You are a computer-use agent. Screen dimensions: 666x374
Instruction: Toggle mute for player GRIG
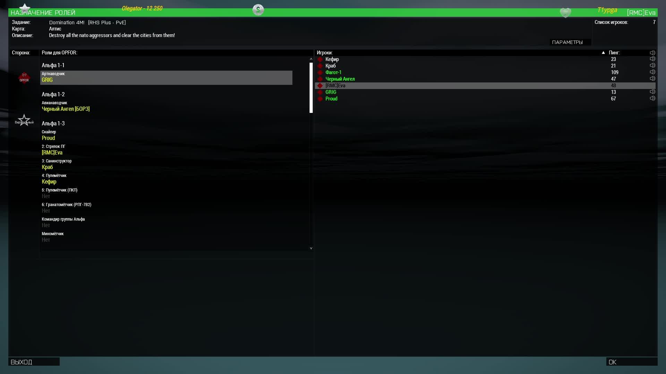point(652,92)
